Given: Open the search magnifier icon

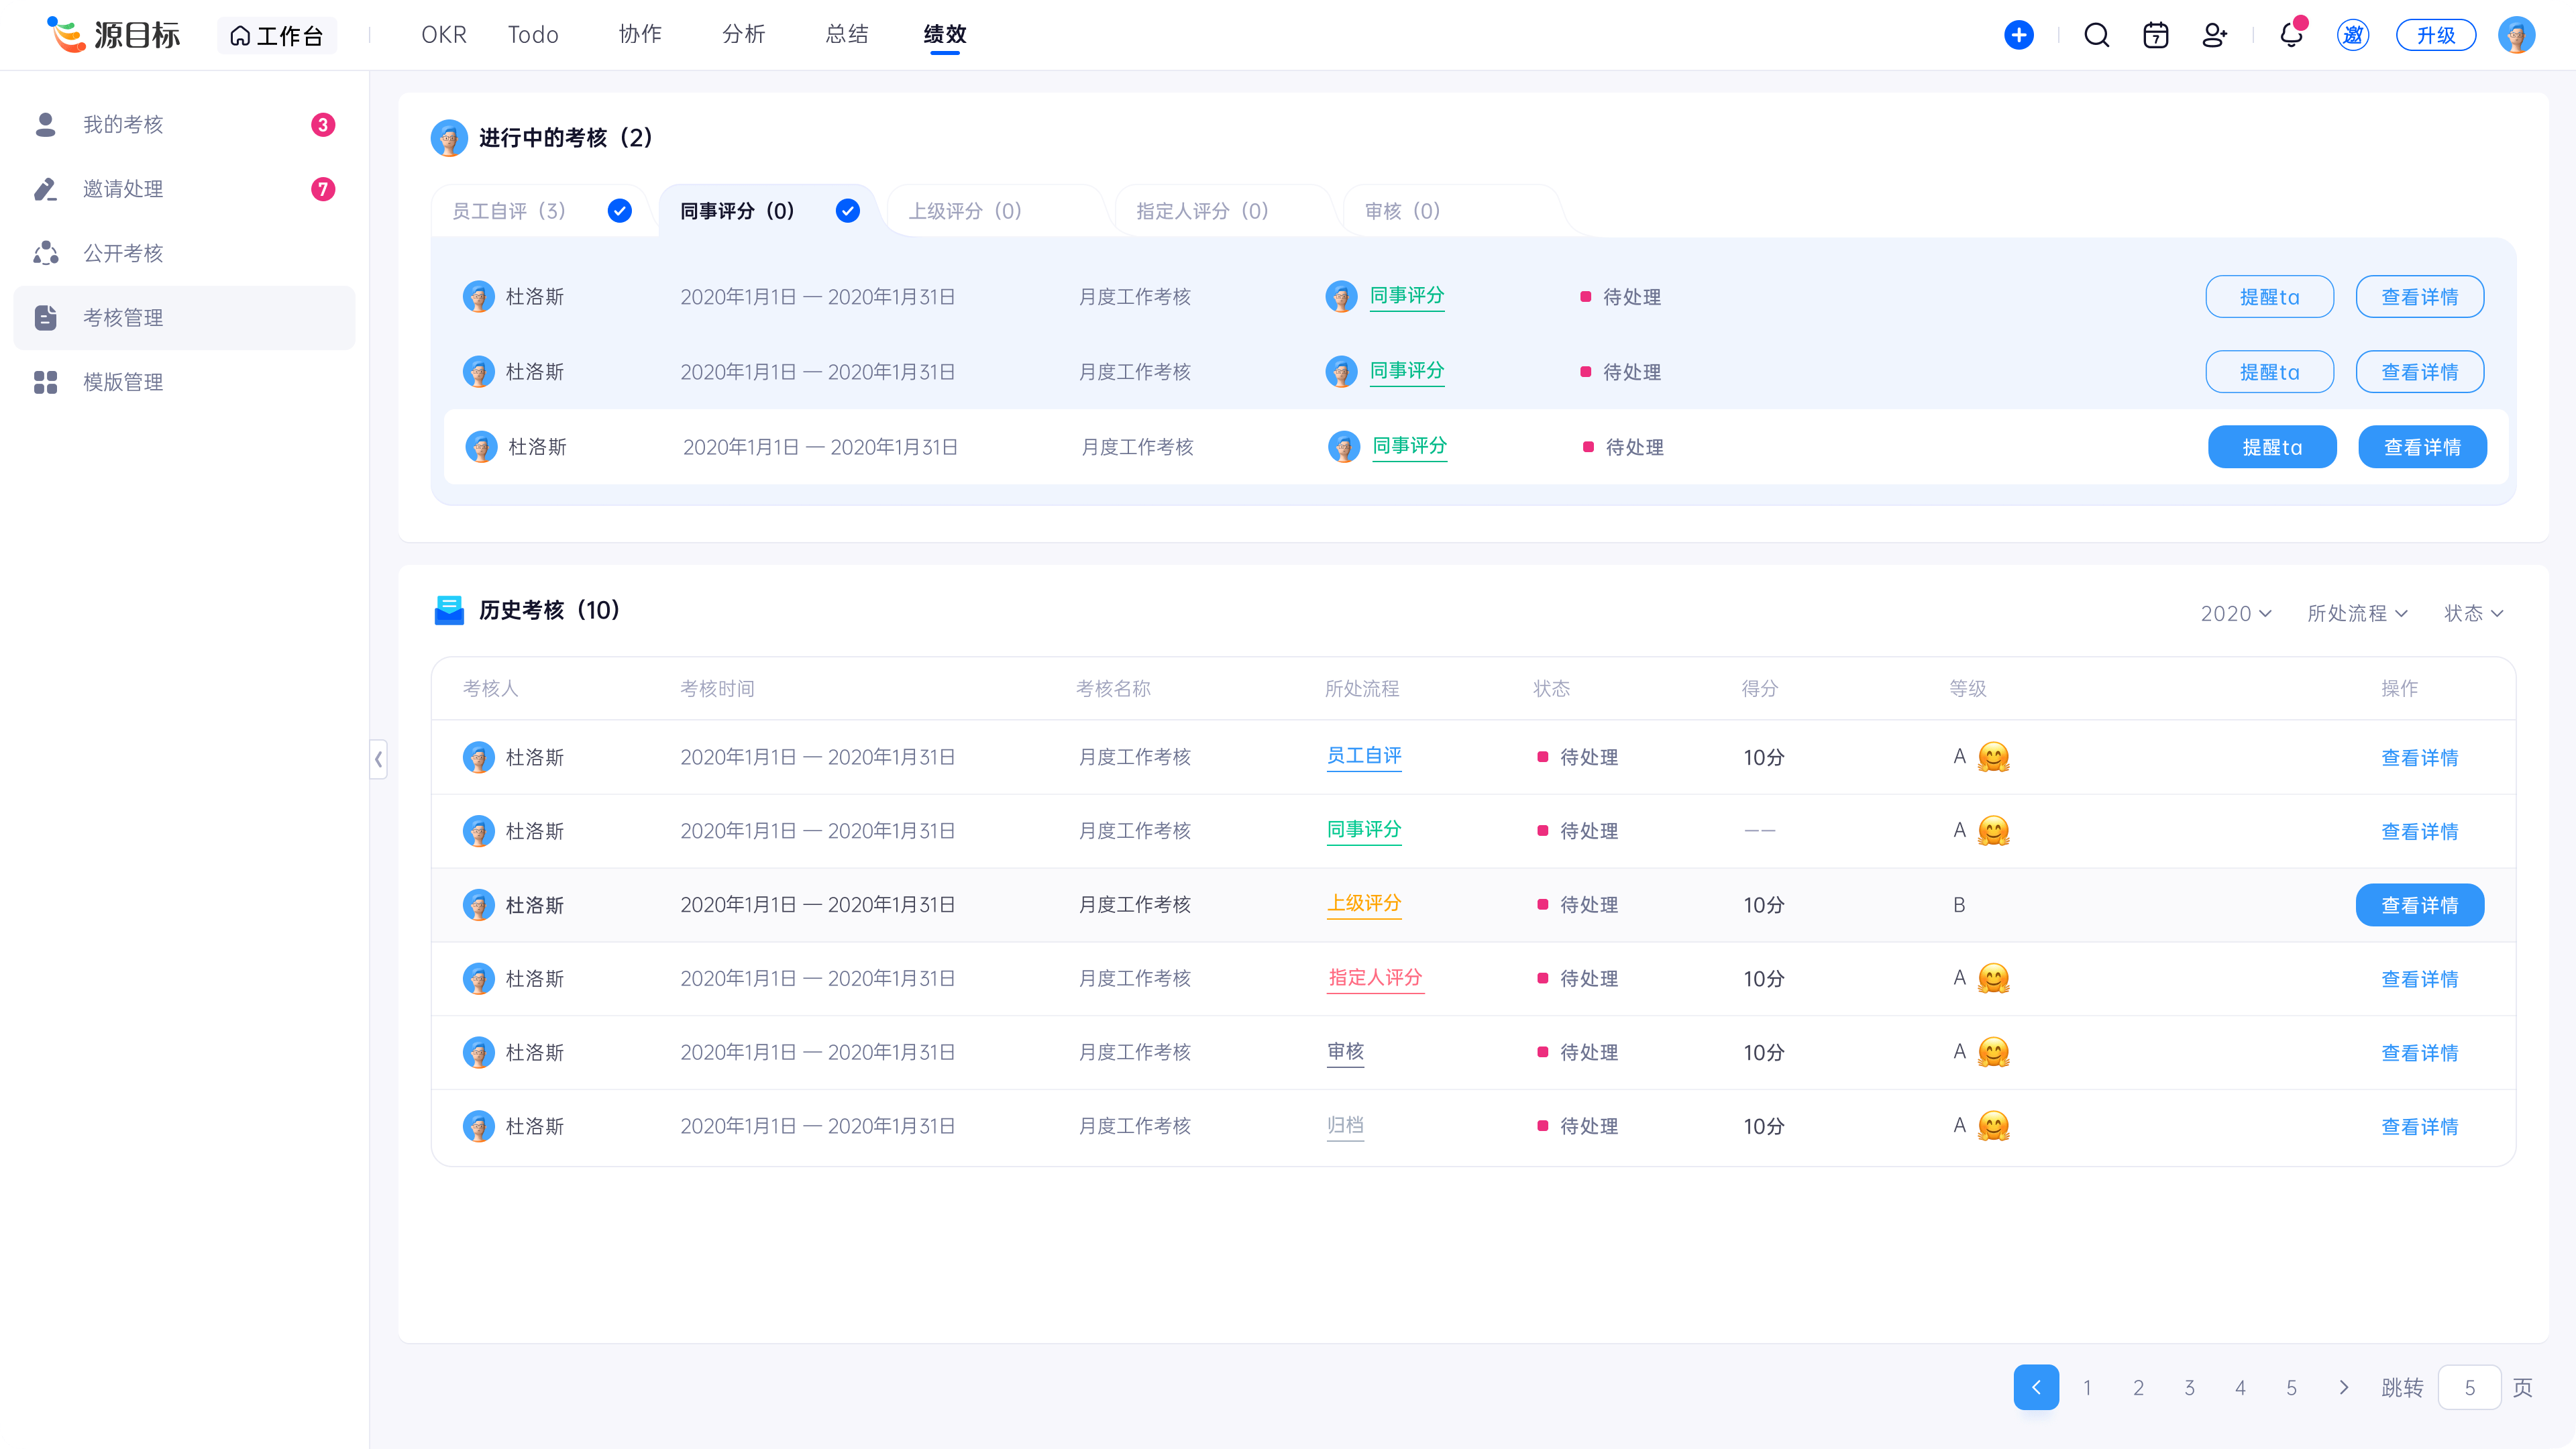Looking at the screenshot, I should (x=2096, y=35).
